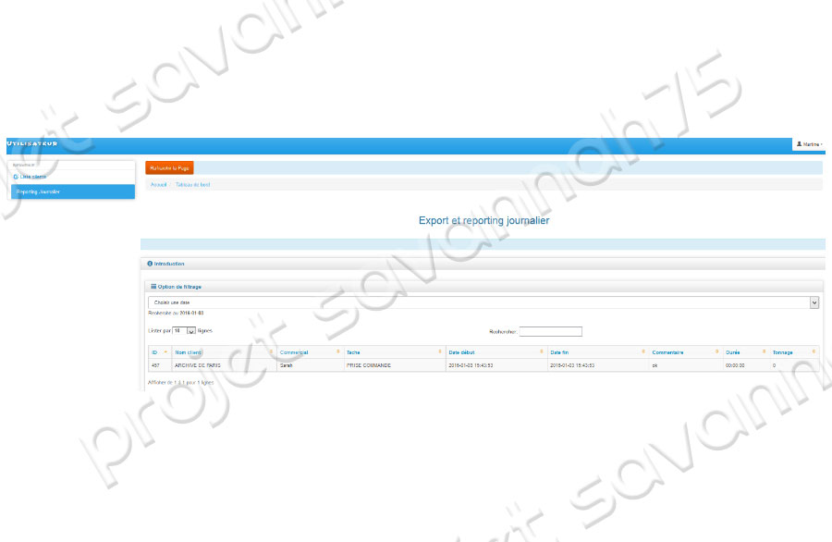Select Liste clients in the sidebar

pyautogui.click(x=32, y=176)
